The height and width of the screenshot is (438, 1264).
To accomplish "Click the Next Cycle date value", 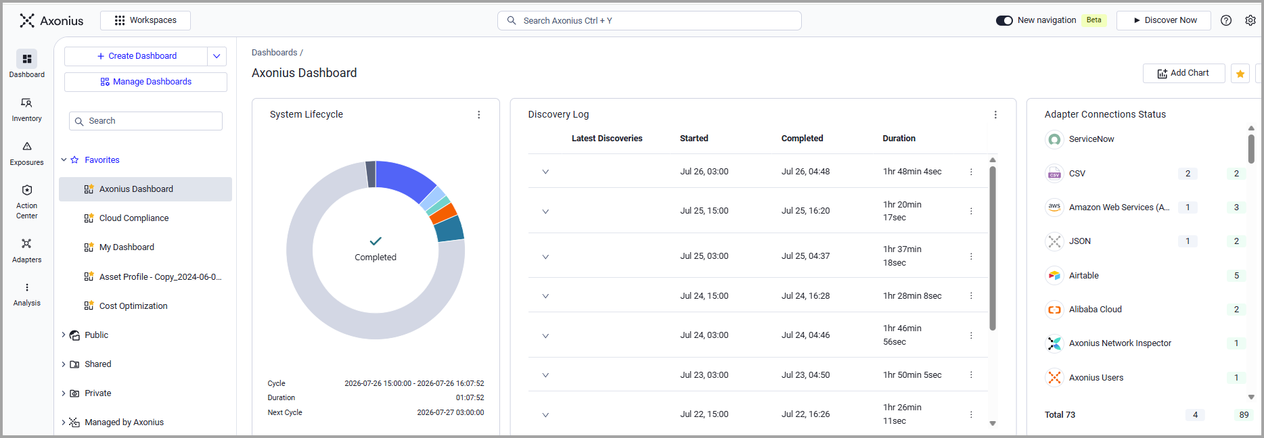I will tap(451, 413).
